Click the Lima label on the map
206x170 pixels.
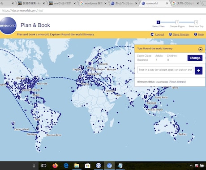(x=38, y=119)
